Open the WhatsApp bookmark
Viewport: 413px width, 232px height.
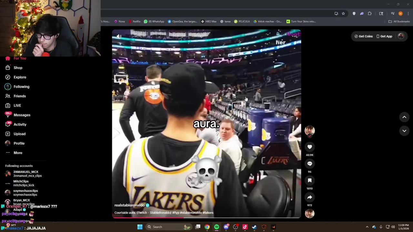[x=154, y=22]
